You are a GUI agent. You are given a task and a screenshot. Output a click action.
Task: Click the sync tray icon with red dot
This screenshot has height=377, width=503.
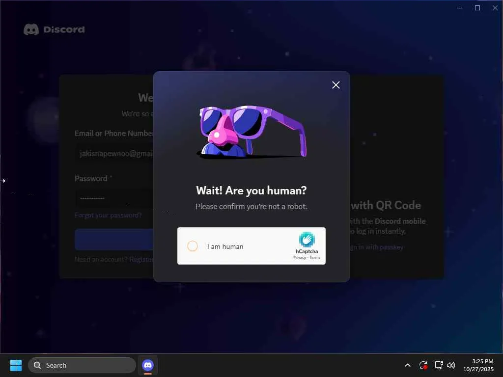[x=423, y=365]
